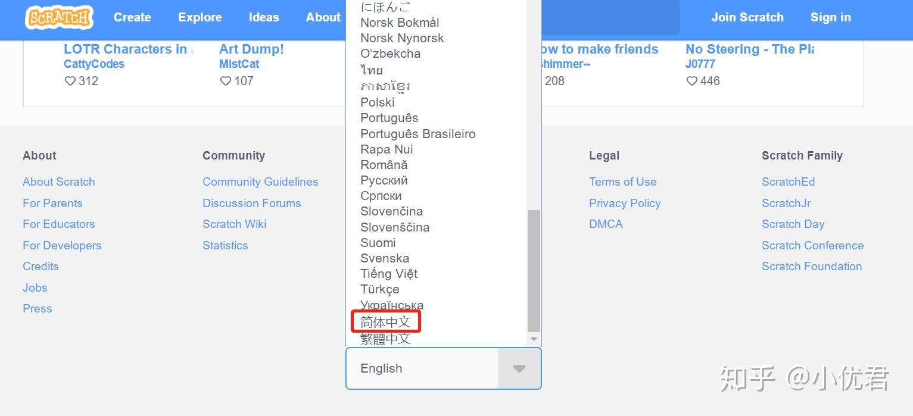The image size is (913, 416).
Task: Choose 繁體中文 language option
Action: 385,339
